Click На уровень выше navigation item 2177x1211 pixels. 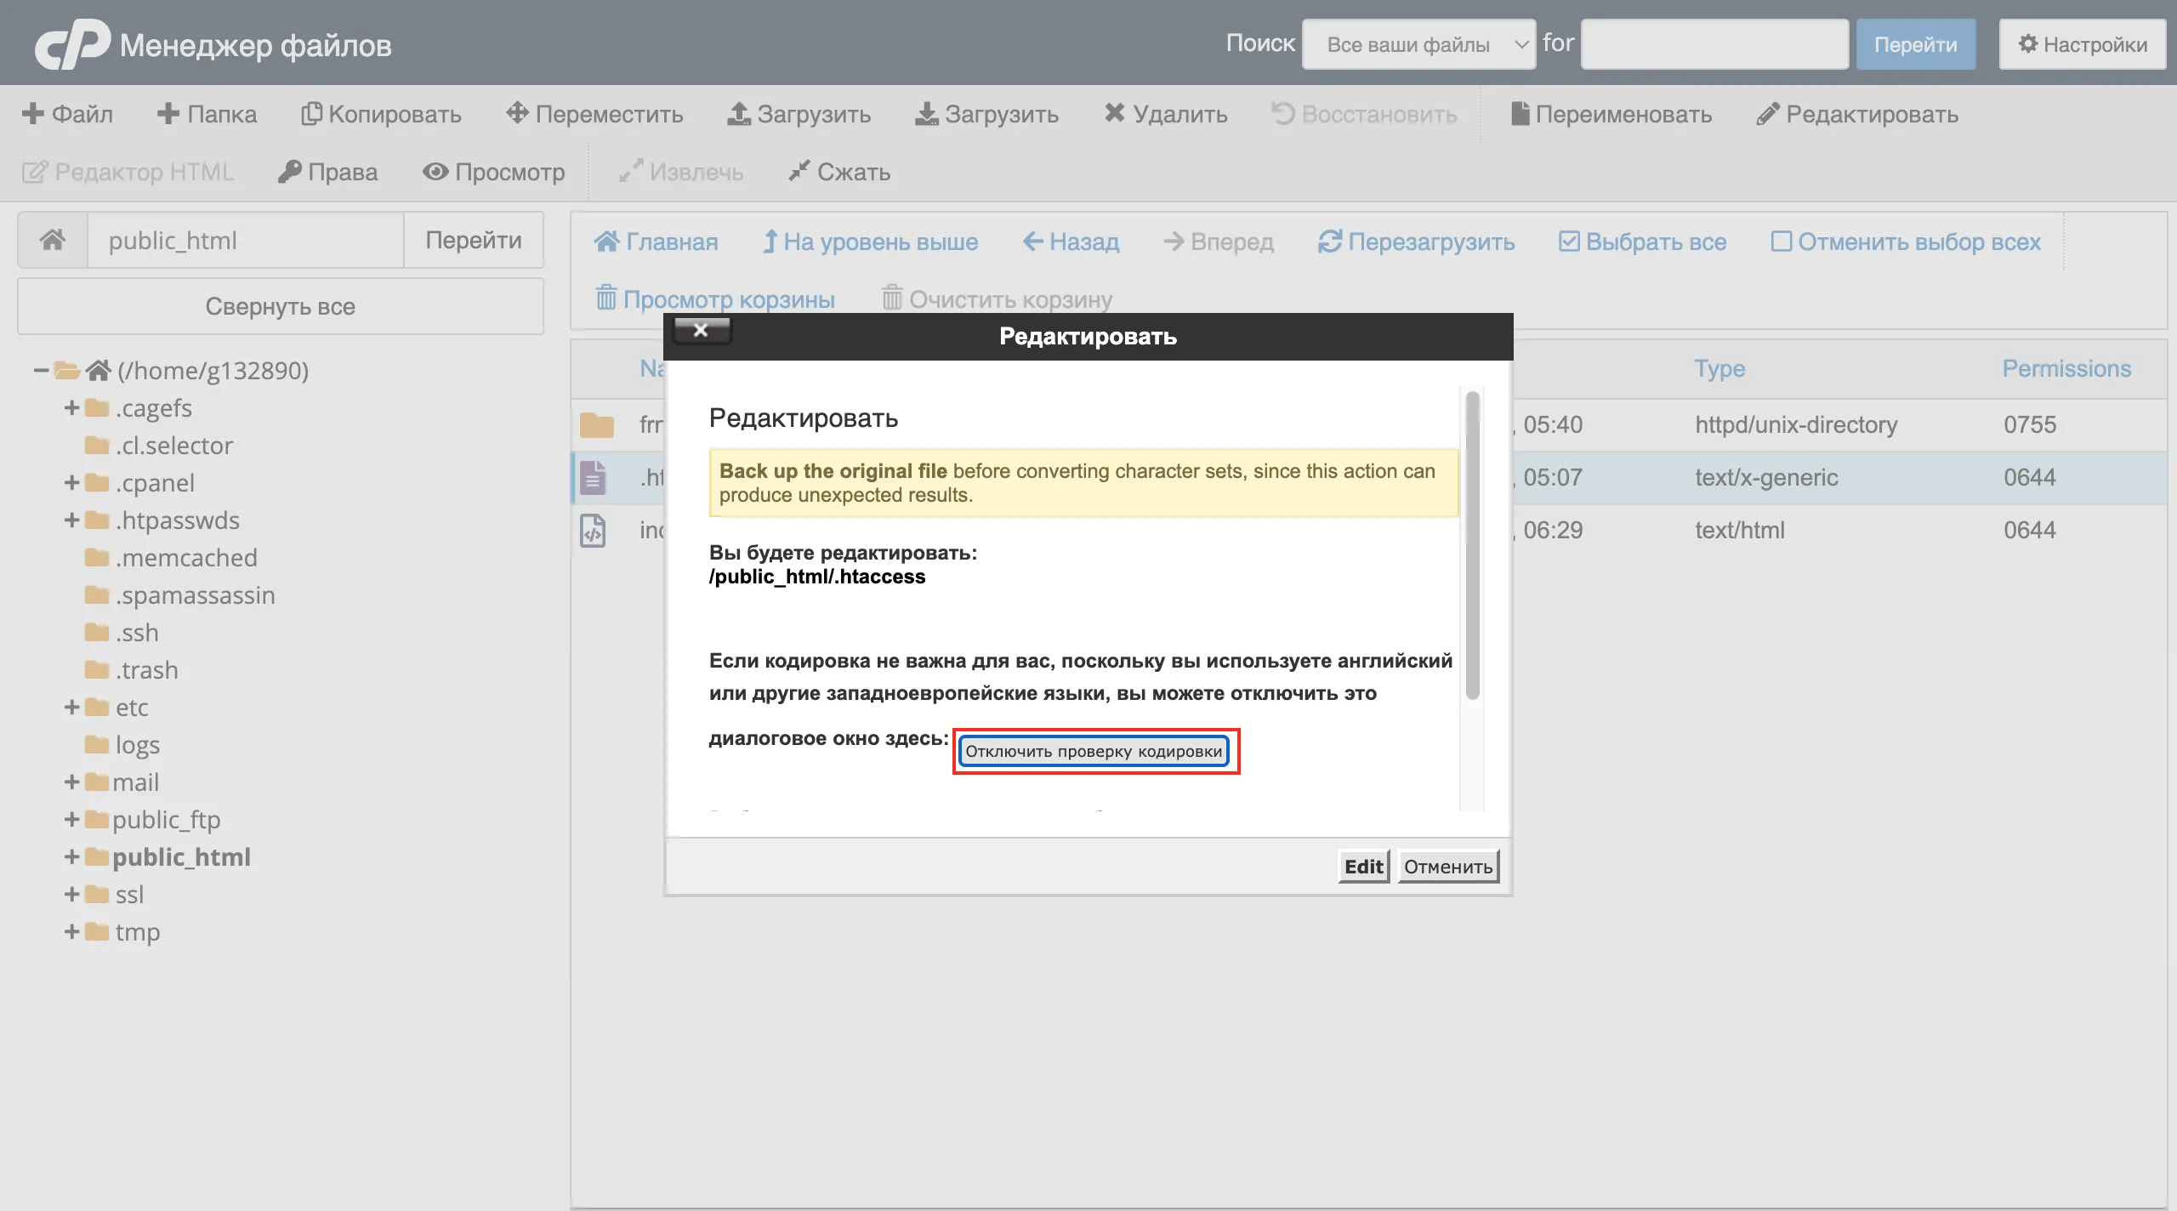tap(870, 242)
